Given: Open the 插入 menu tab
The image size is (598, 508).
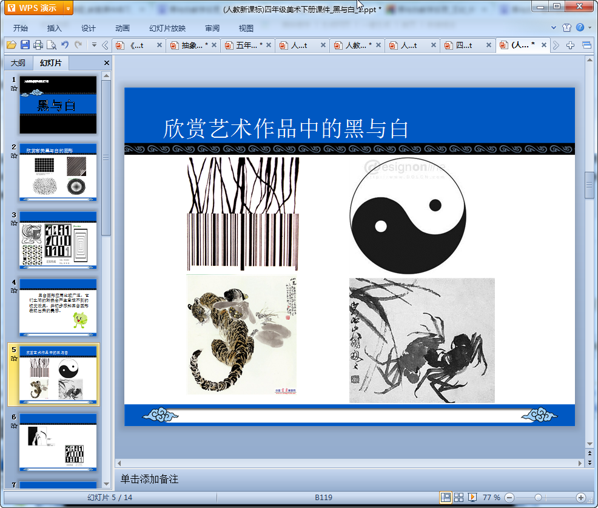Looking at the screenshot, I should (x=54, y=29).
